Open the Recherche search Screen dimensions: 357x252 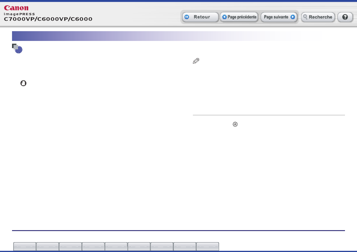point(318,17)
